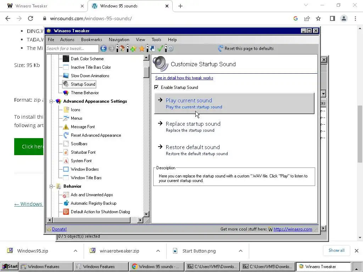Open Default Action for Shutdown Dialog
Image resolution: width=363 pixels, height=272 pixels.
tap(100, 212)
